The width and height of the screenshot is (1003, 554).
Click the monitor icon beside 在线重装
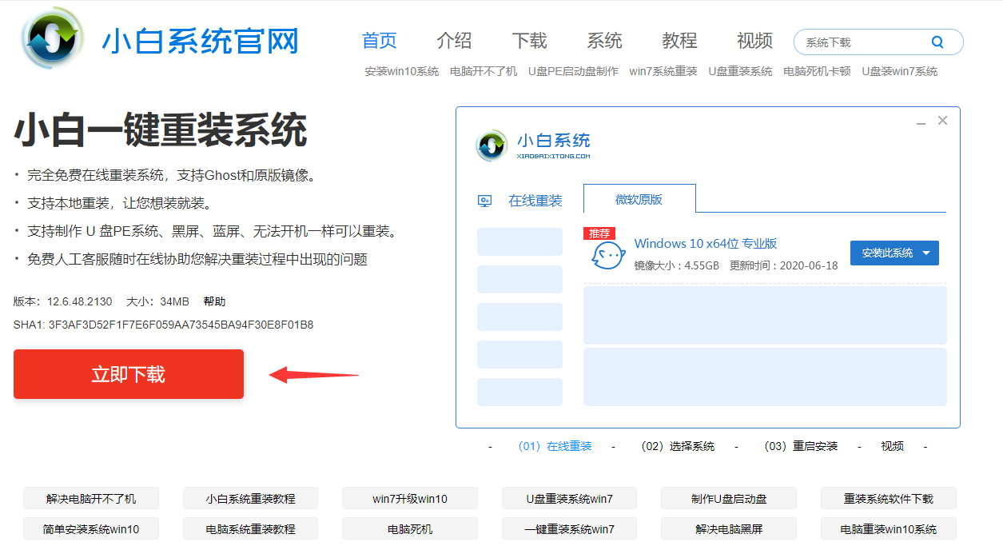click(485, 201)
